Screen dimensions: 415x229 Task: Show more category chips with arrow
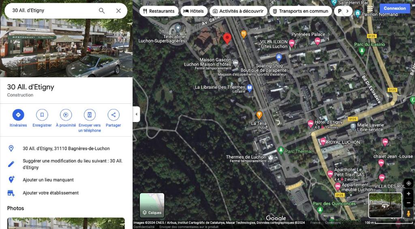(x=347, y=11)
